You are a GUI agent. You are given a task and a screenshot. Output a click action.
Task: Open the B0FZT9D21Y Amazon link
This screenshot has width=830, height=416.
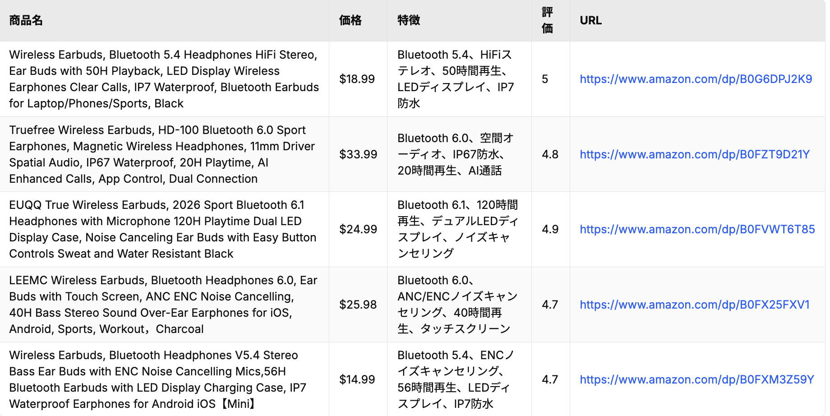pos(695,155)
